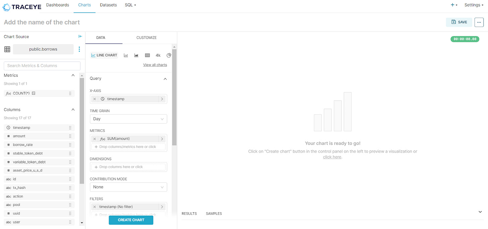Open the TIME GRAIN Day dropdown

pos(128,119)
